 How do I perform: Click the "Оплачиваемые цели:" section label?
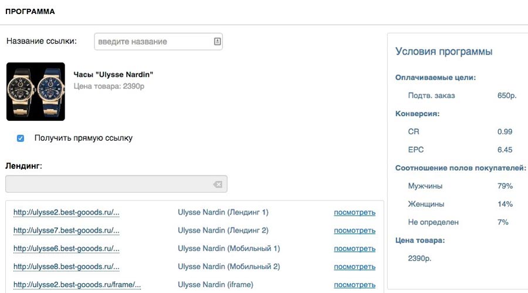[x=435, y=78]
